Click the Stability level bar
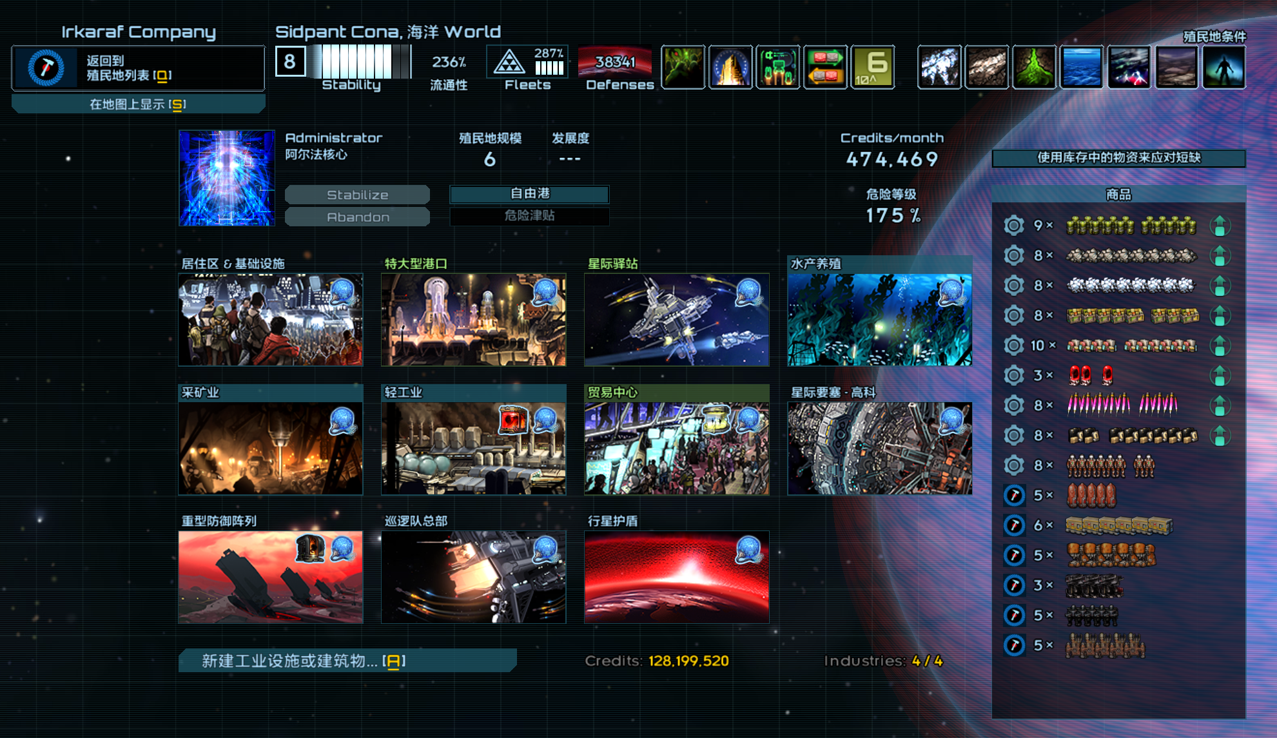The height and width of the screenshot is (738, 1277). point(359,63)
